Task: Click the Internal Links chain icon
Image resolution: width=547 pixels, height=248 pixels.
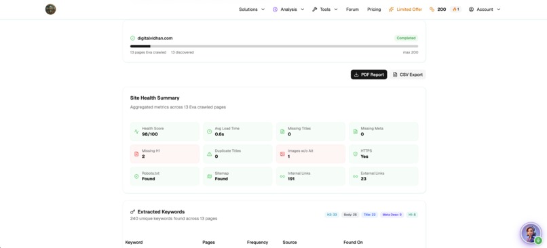Action: point(282,176)
